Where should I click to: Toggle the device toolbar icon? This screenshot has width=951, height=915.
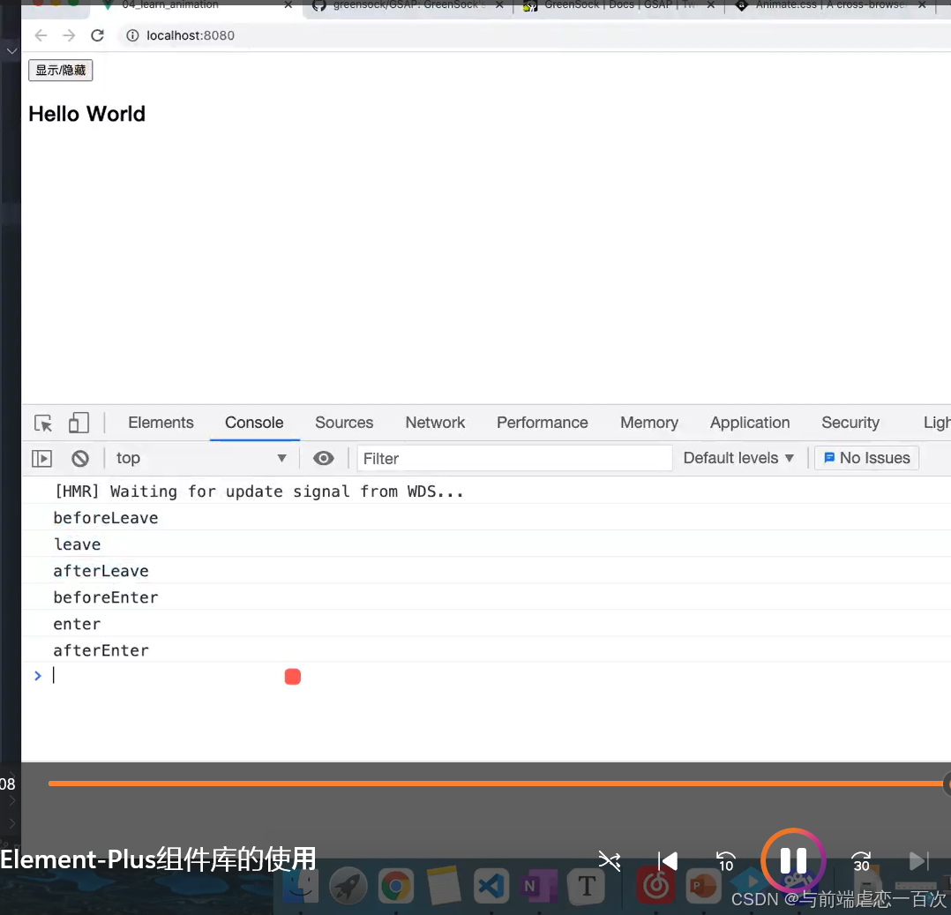[x=79, y=423]
